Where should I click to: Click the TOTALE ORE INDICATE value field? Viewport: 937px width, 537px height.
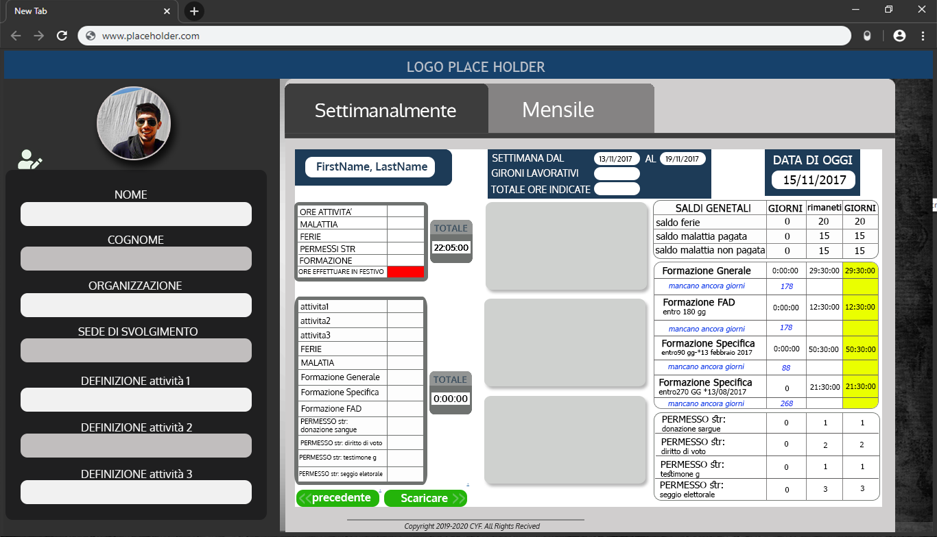(617, 189)
